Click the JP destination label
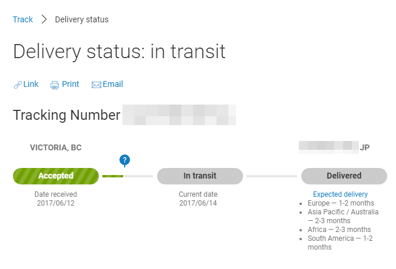396x269 pixels. click(x=365, y=147)
